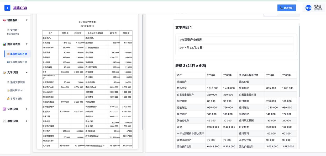The height and width of the screenshot is (156, 326).
Task: Click the page icon beside 通用文字识别
Action: pos(8,82)
